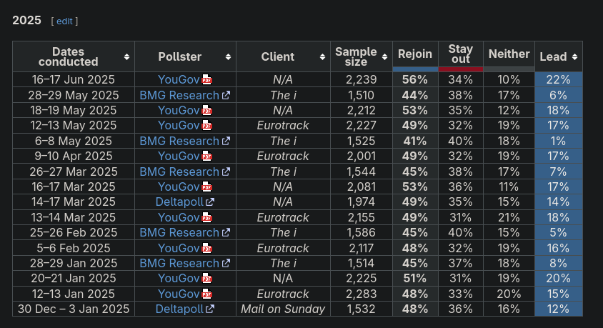Click the 8% lead cell
This screenshot has height=328, width=603.
559,264
